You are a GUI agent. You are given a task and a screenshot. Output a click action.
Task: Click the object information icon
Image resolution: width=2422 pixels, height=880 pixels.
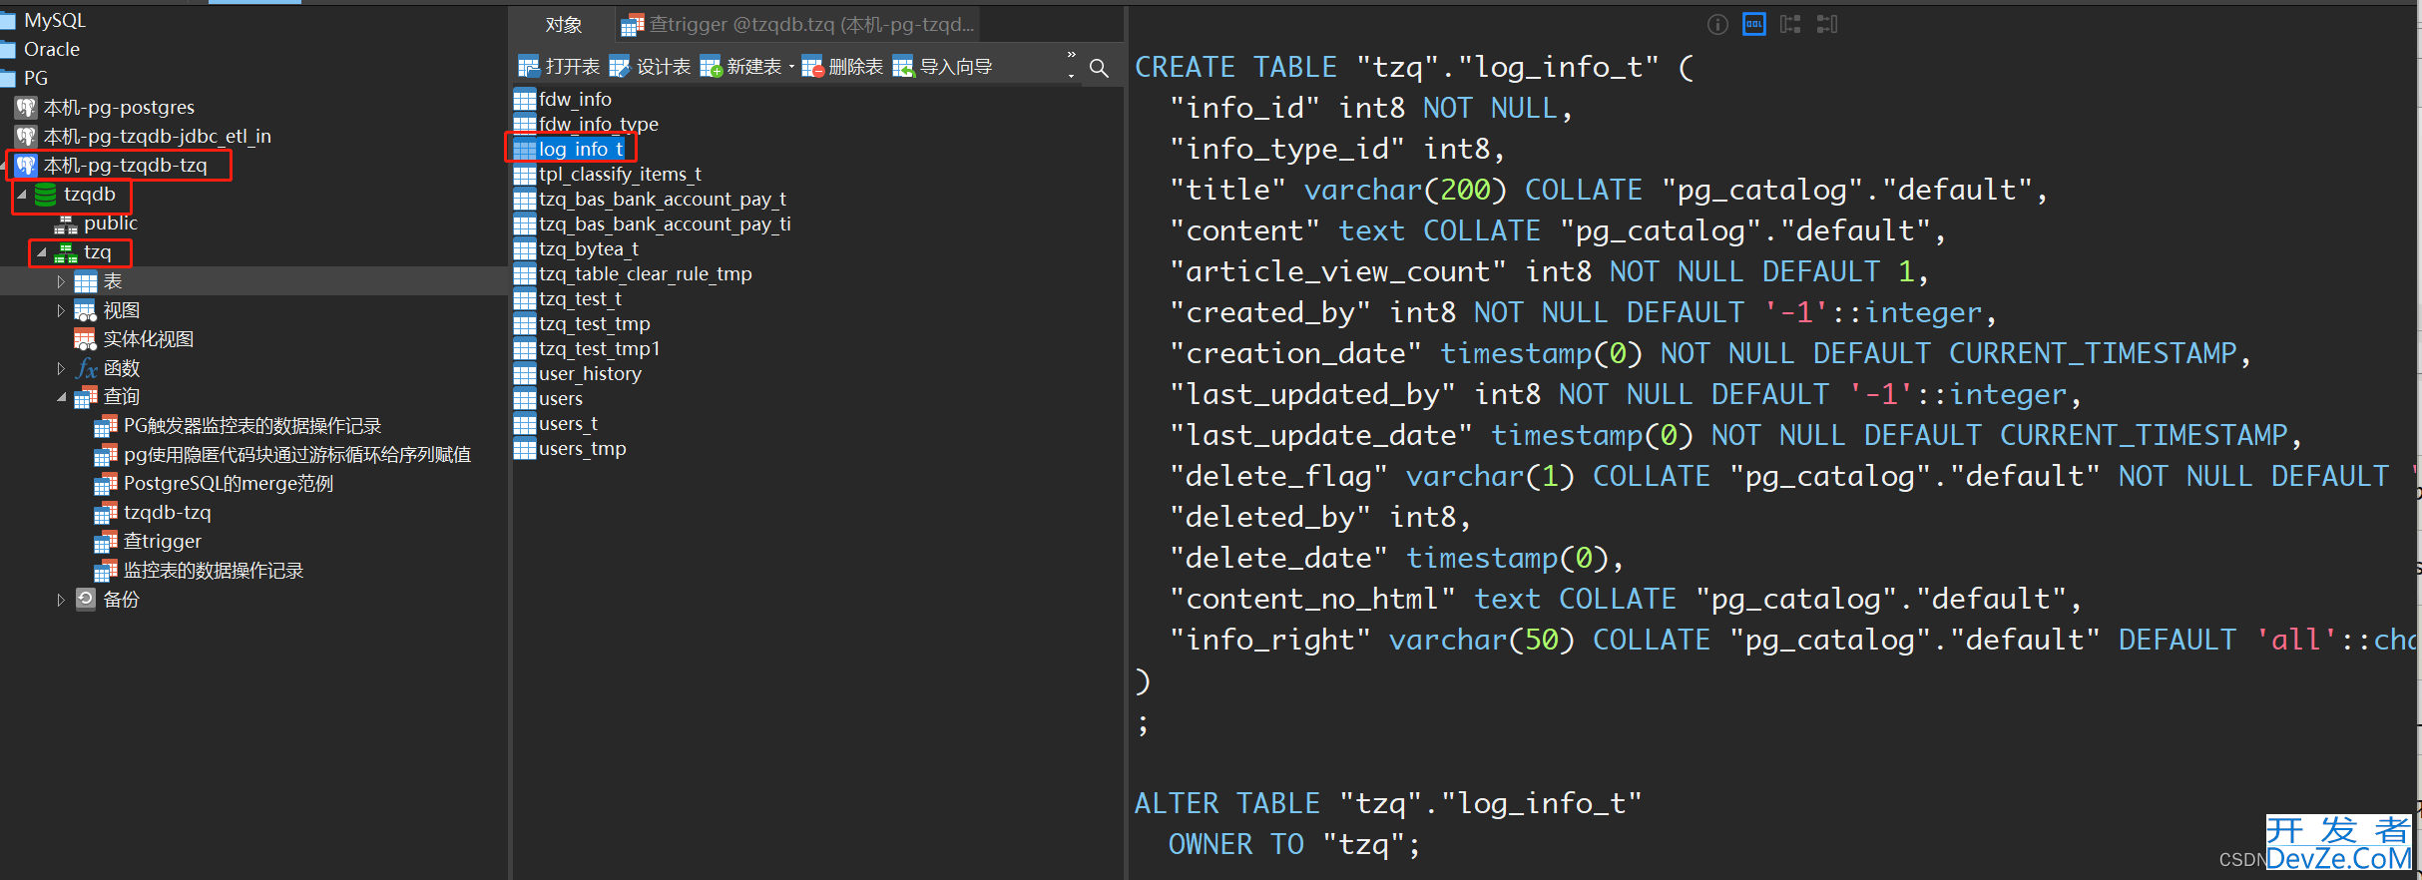tap(1717, 25)
